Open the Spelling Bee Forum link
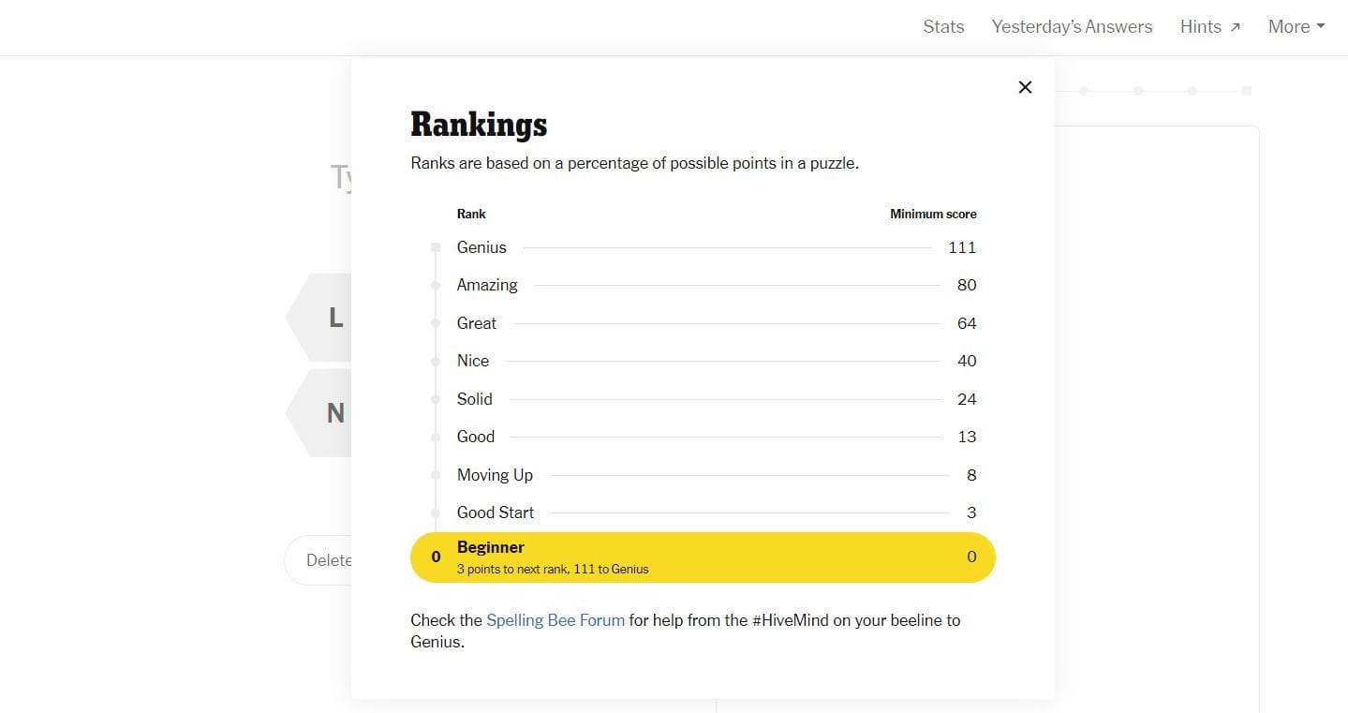Viewport: 1348px width, 713px height. click(x=555, y=619)
